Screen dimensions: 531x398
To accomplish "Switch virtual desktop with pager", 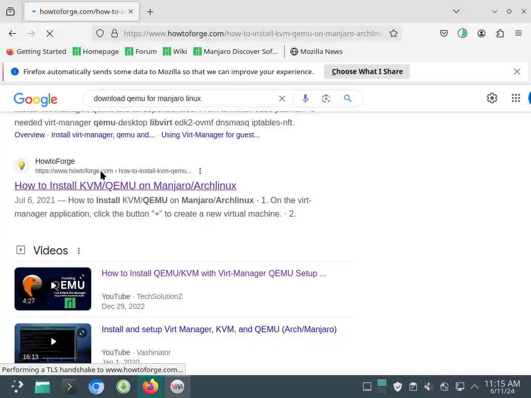I will [382, 387].
